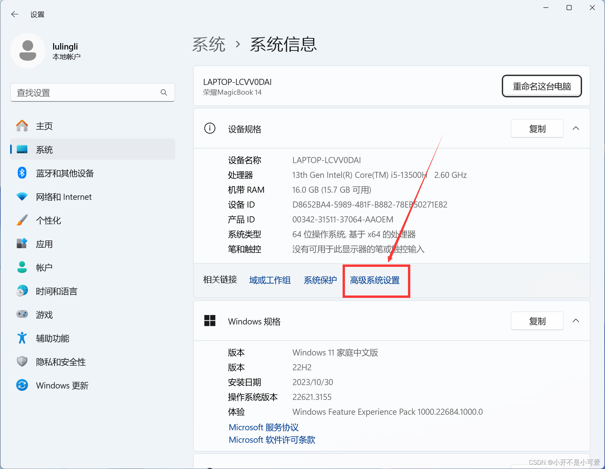The height and width of the screenshot is (469, 605).
Task: Maximize the Settings window
Action: pos(569,7)
